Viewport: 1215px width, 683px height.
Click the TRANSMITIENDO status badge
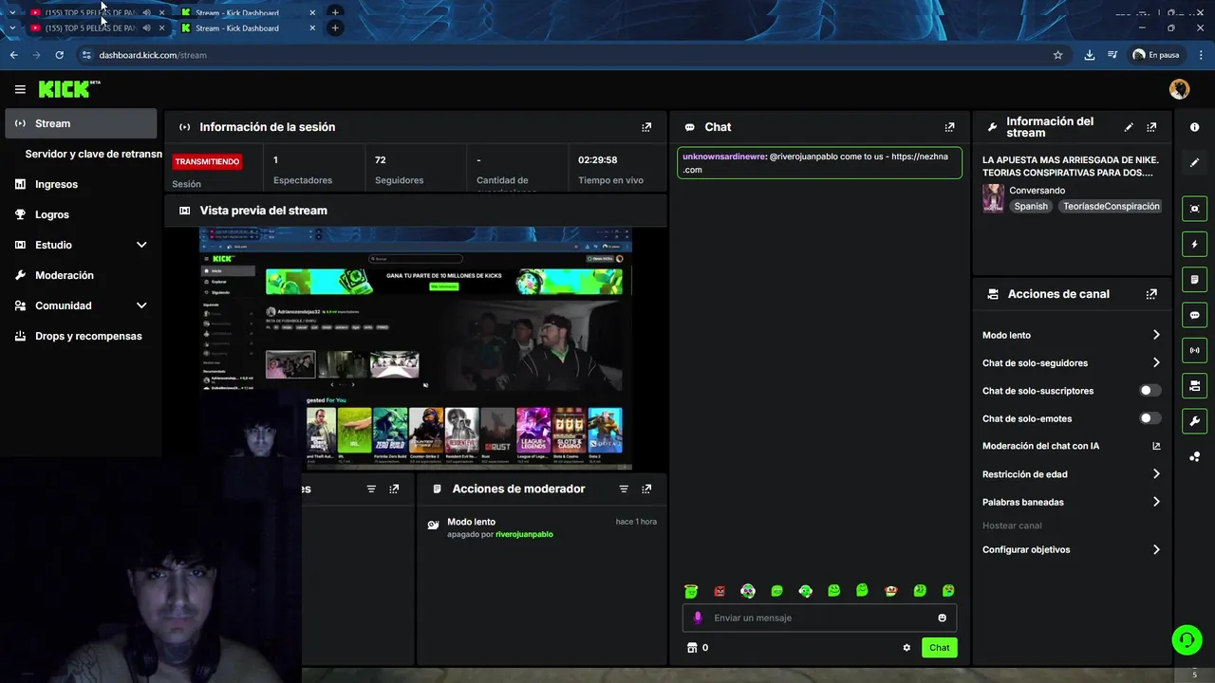(207, 161)
